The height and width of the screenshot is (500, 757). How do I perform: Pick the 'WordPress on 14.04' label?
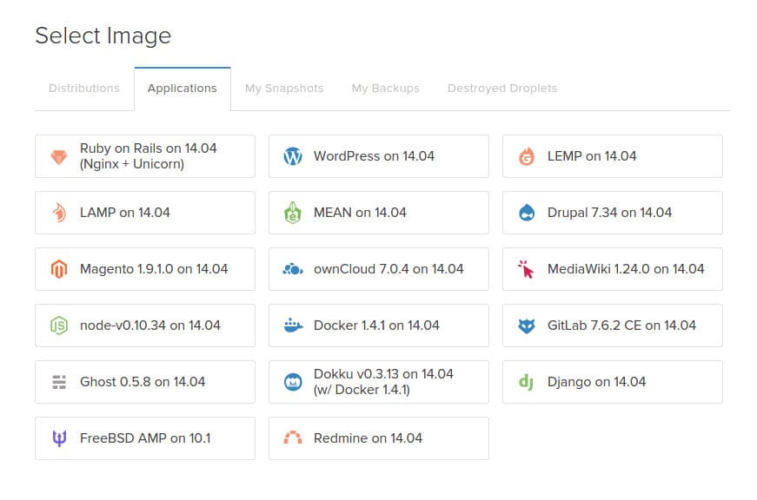[375, 156]
